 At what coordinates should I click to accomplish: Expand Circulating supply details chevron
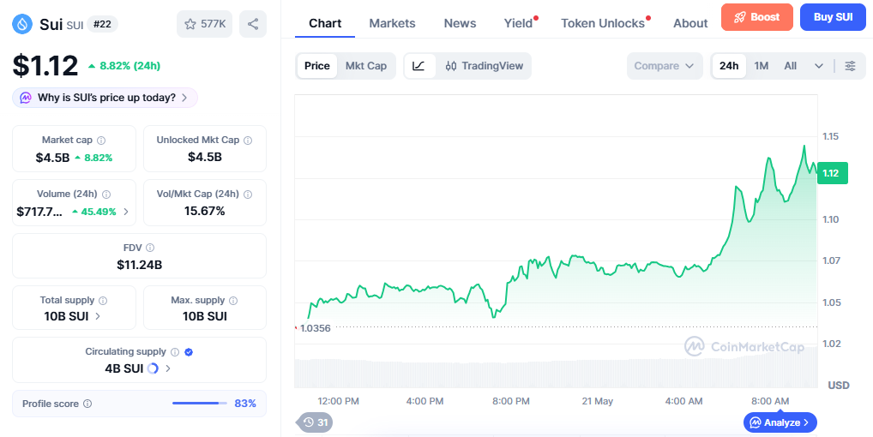tap(168, 368)
